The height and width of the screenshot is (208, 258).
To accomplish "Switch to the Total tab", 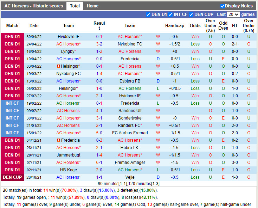I will 75,6.
